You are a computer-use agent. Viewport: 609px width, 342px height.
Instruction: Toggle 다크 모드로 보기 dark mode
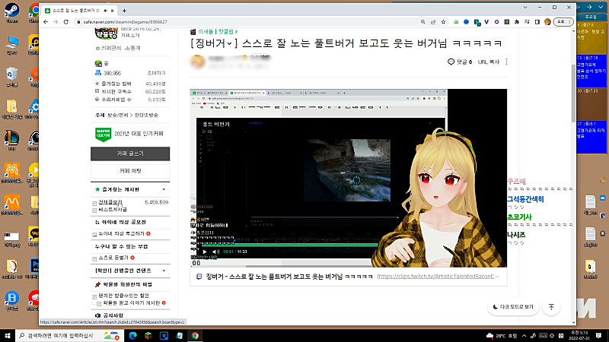pos(512,306)
